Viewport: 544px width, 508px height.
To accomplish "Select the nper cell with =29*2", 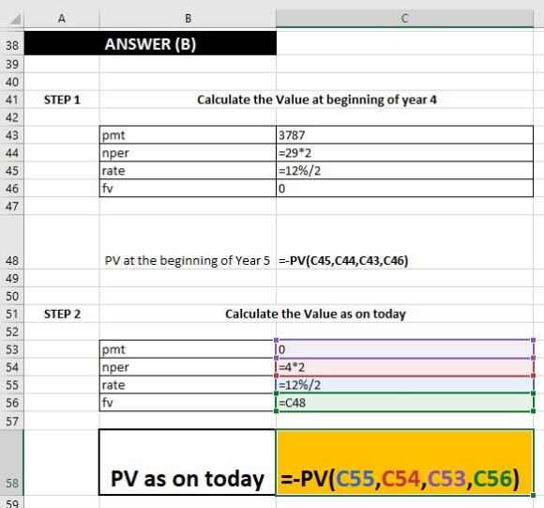I will (x=404, y=153).
